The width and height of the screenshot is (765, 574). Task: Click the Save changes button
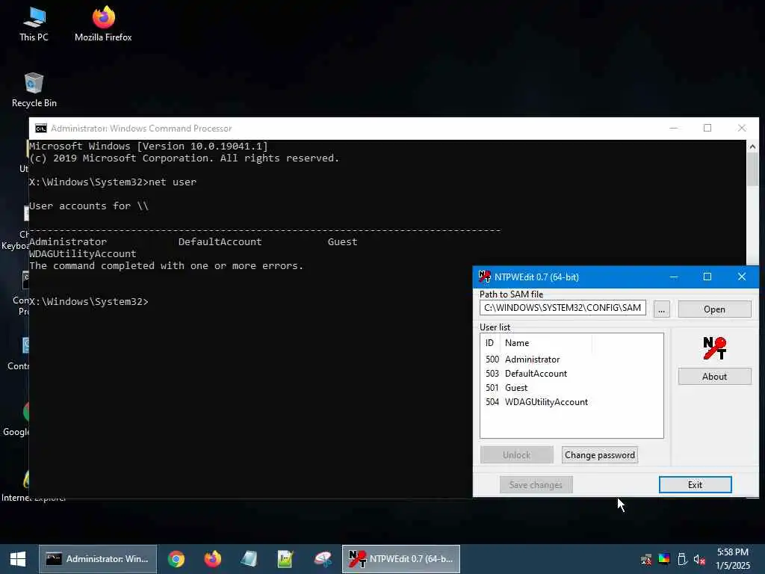(536, 484)
